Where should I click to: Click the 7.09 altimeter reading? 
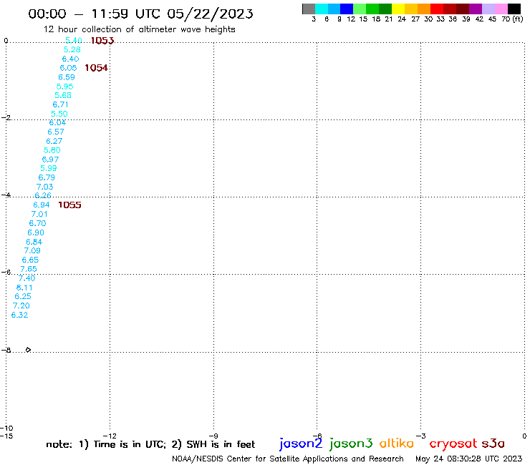click(x=32, y=250)
